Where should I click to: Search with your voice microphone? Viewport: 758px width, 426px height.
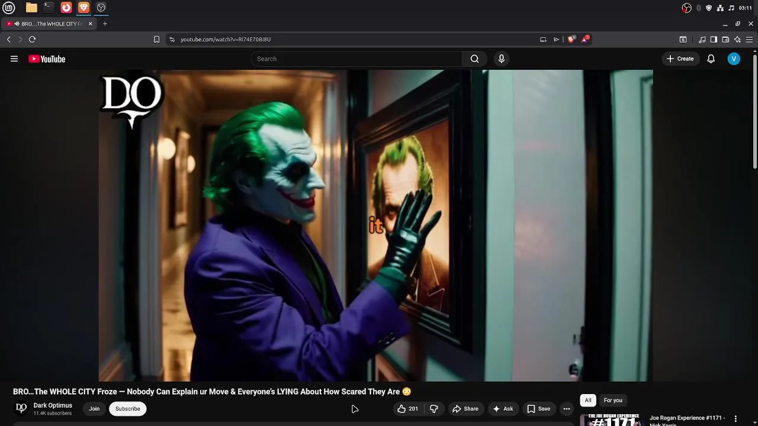pos(502,59)
